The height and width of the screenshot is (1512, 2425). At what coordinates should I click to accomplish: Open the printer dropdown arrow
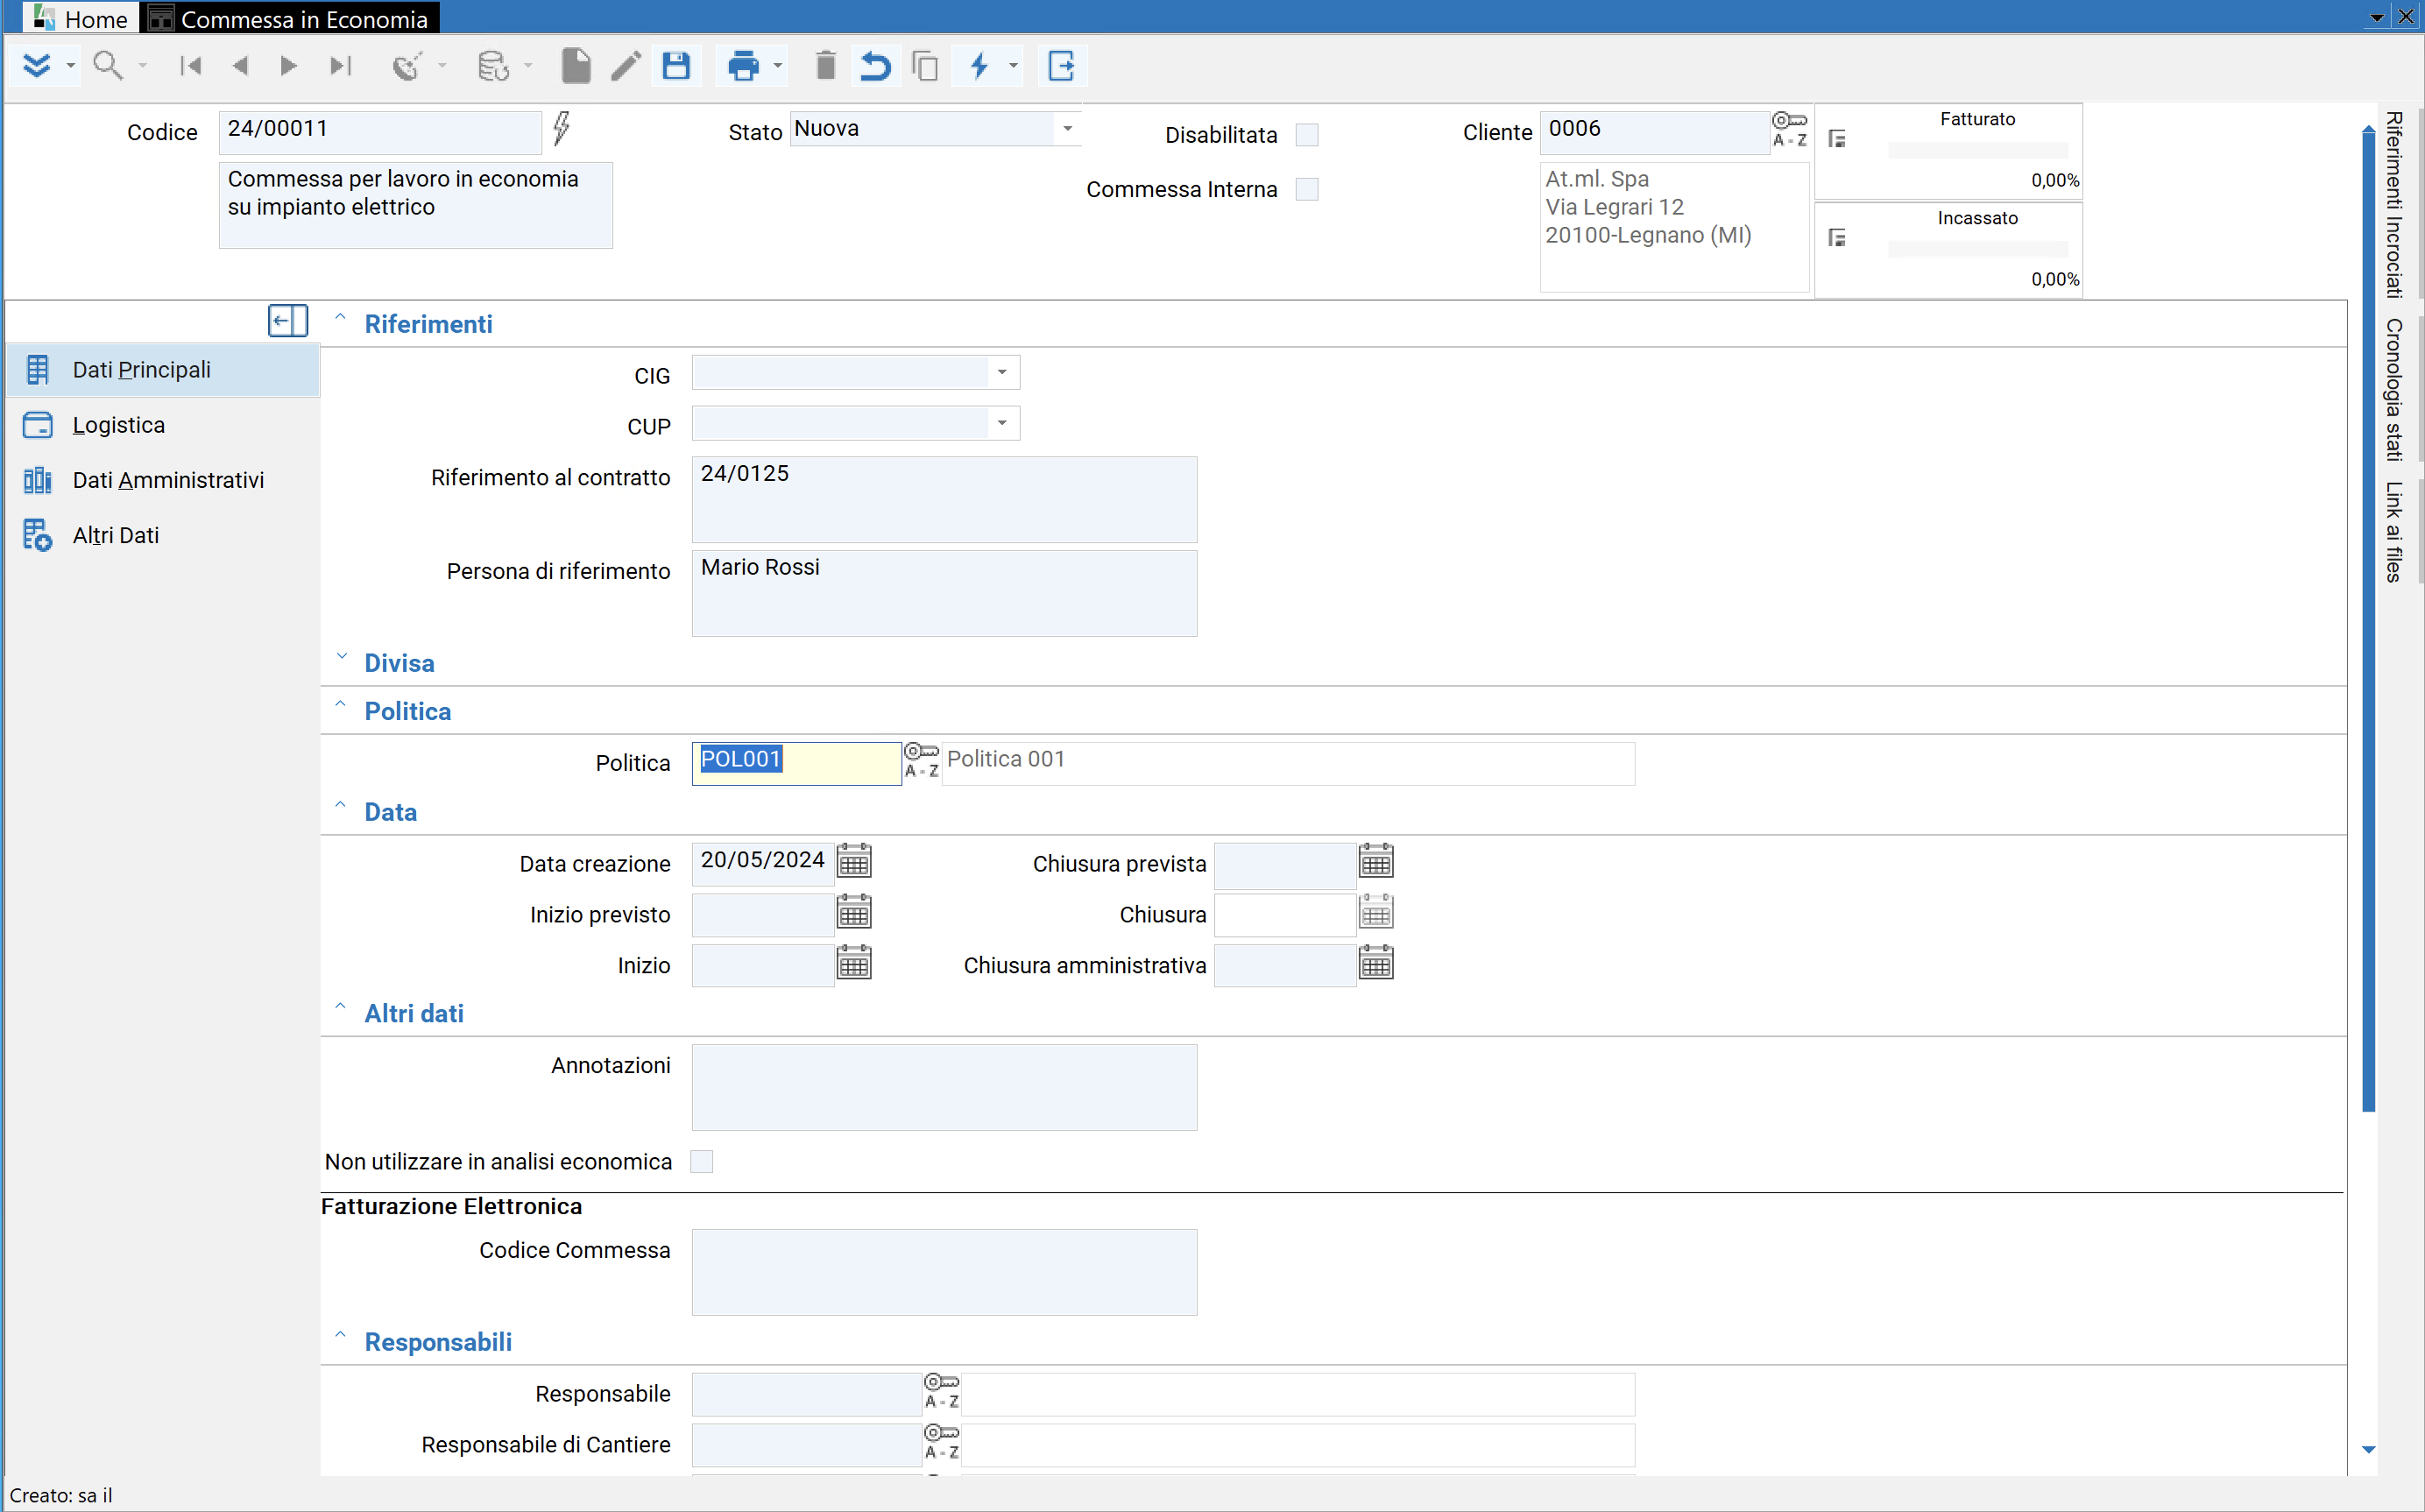point(778,67)
